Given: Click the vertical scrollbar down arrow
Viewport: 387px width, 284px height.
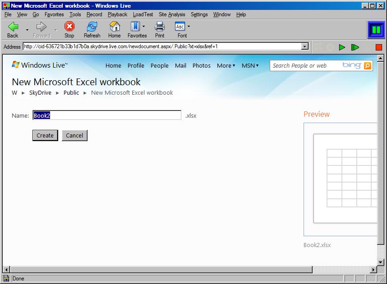Looking at the screenshot, I should tap(381, 262).
